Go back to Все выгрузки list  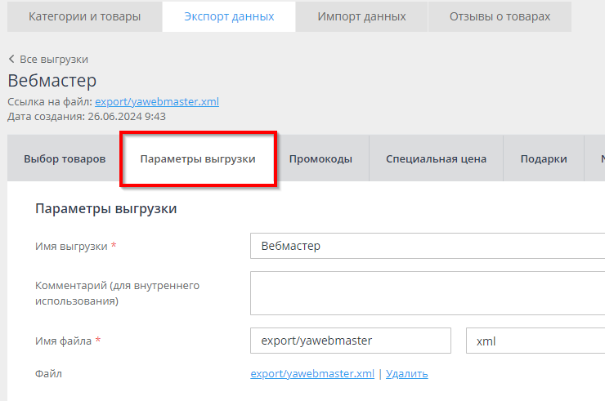pyautogui.click(x=53, y=60)
